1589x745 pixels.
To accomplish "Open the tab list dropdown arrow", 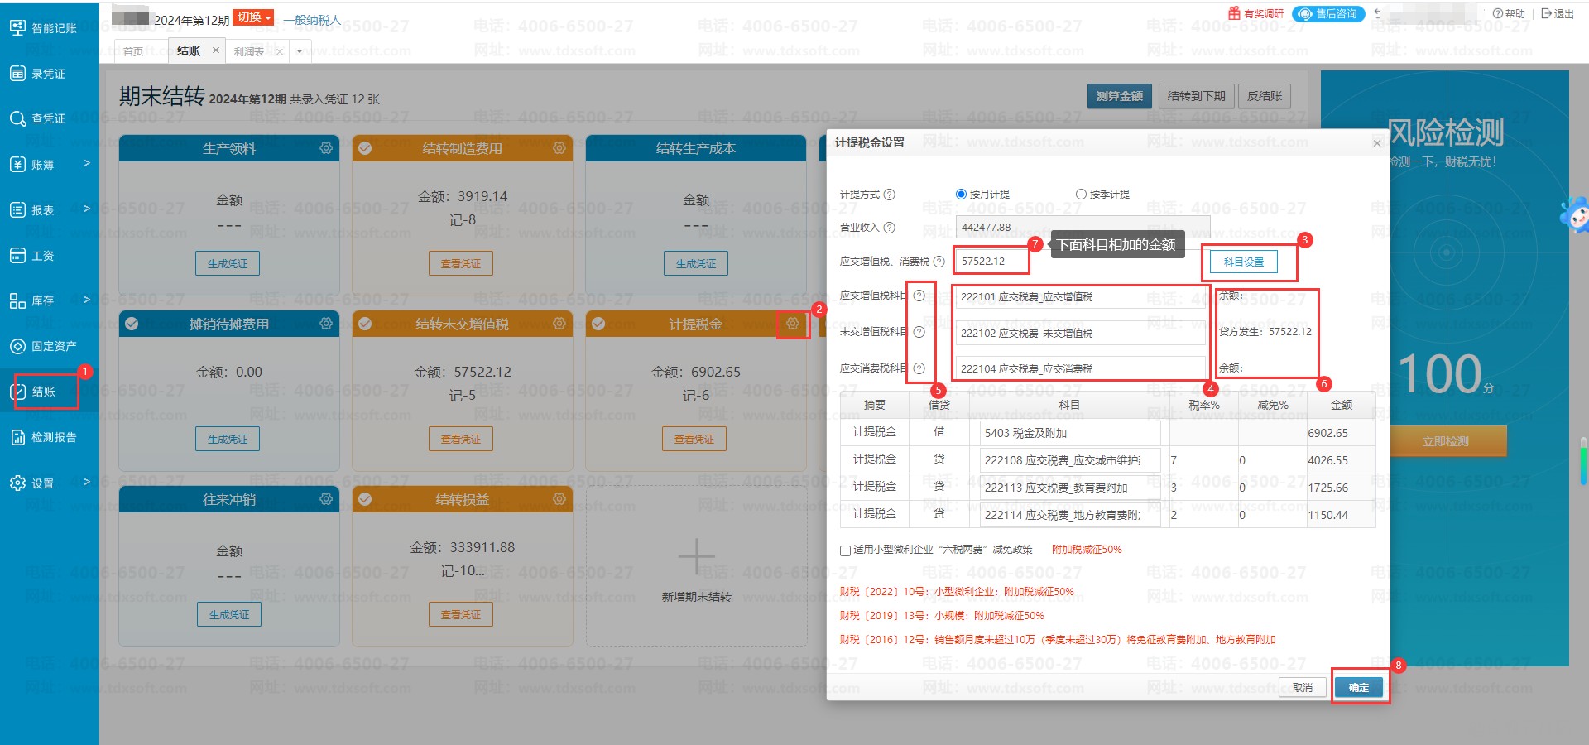I will coord(300,51).
